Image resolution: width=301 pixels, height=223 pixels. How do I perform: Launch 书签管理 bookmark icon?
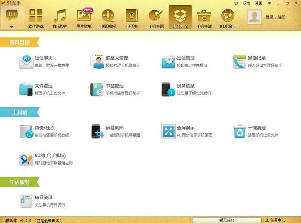(x=97, y=89)
